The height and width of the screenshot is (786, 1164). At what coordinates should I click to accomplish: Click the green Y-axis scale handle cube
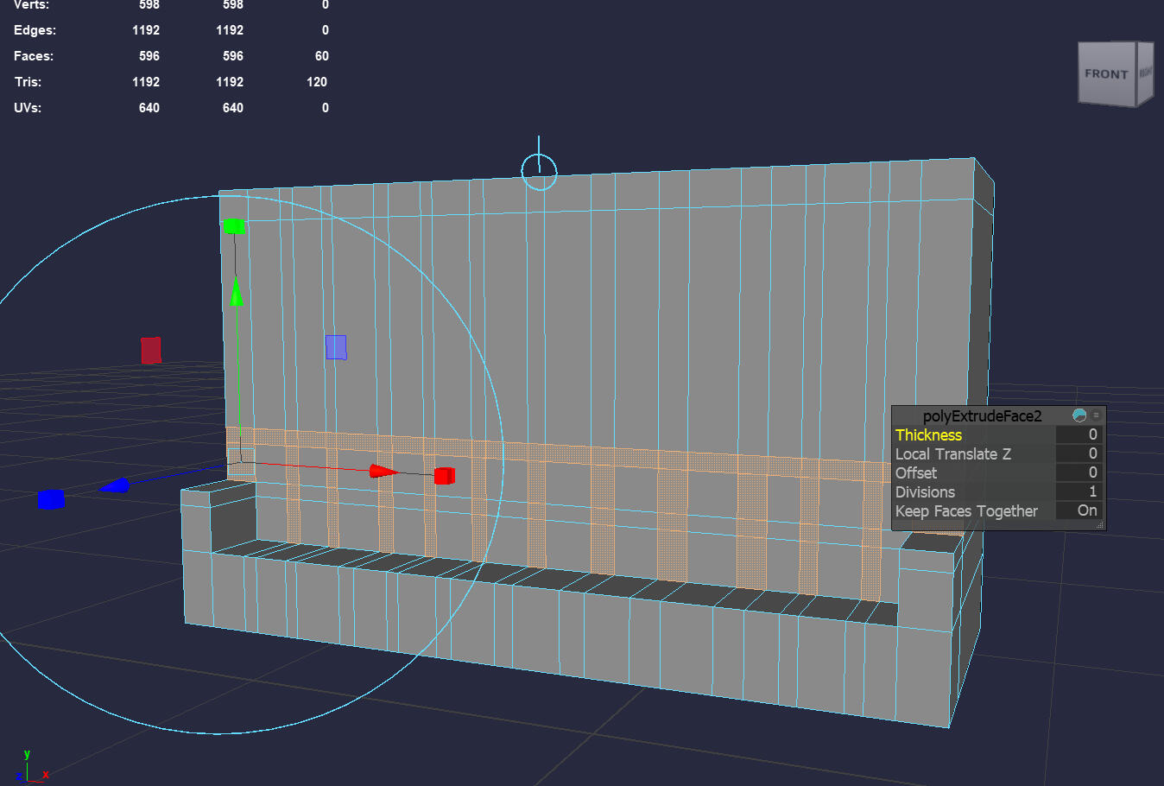234,226
